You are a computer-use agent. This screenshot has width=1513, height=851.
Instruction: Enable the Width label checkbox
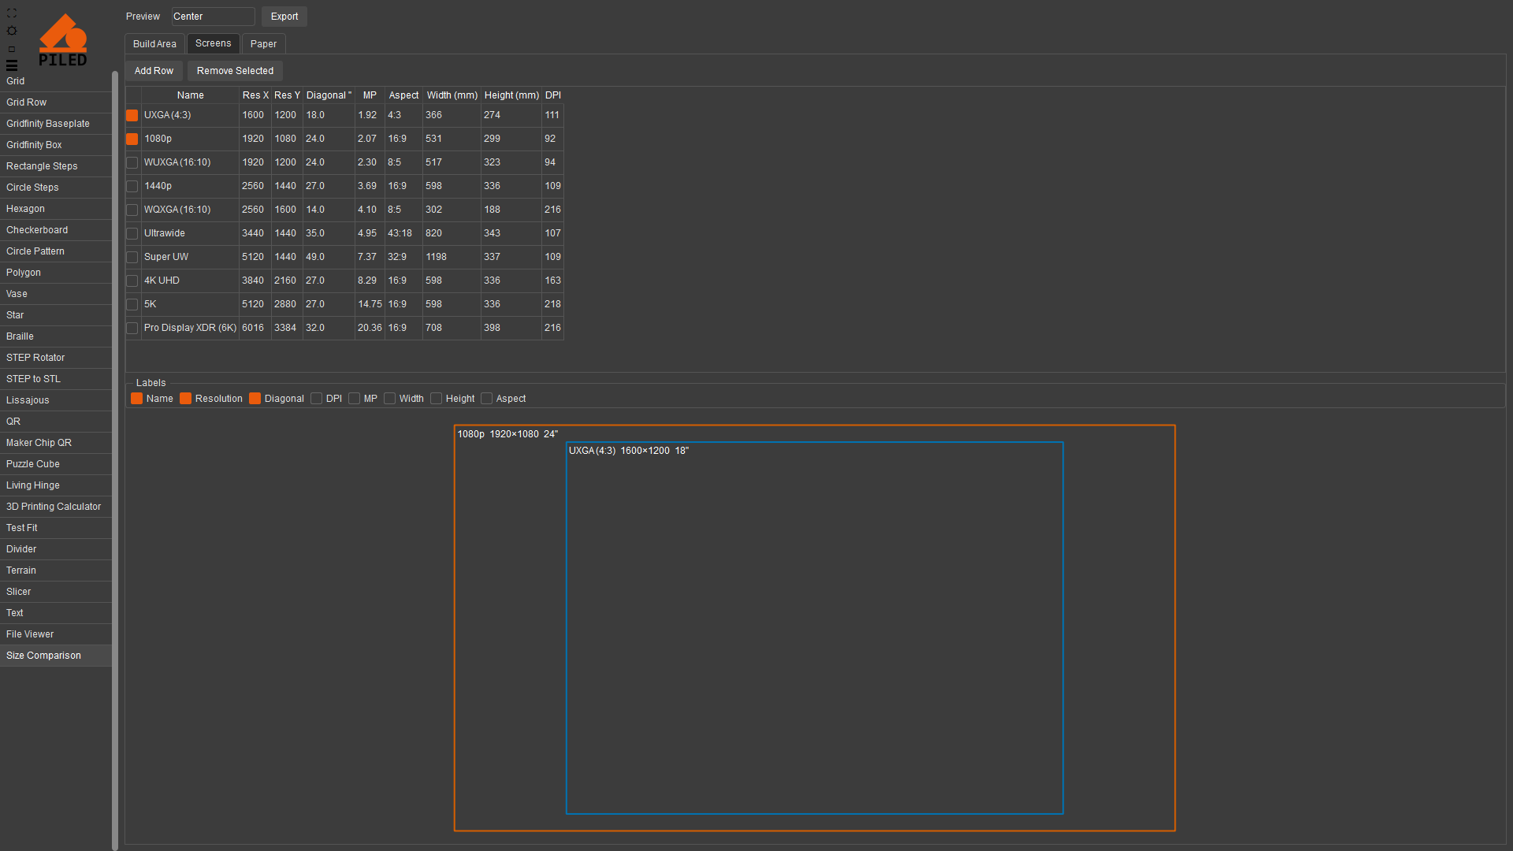390,399
